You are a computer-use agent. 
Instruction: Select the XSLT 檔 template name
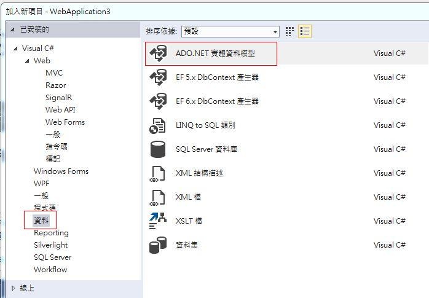189,221
